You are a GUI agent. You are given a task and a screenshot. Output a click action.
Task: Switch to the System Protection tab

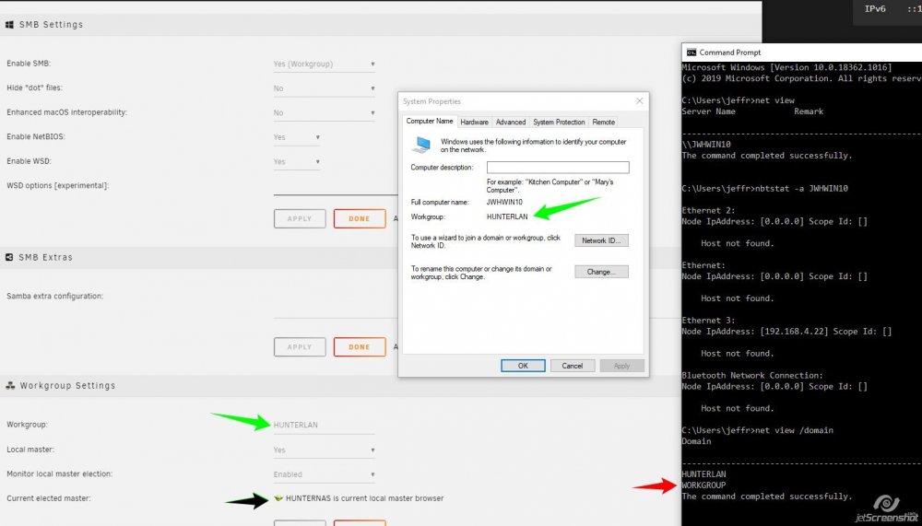tap(559, 123)
